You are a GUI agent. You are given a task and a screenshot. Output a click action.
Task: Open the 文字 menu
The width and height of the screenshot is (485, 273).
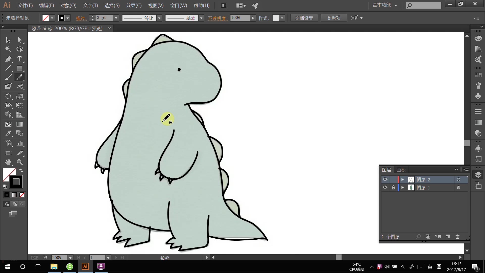coord(90,5)
